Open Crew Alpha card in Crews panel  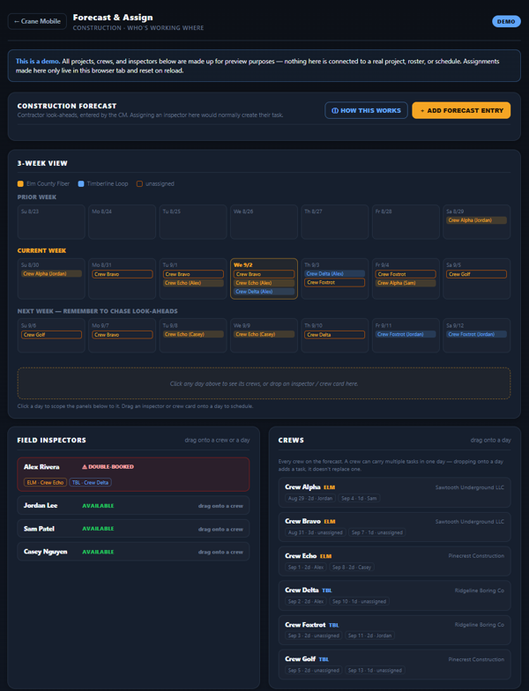395,492
